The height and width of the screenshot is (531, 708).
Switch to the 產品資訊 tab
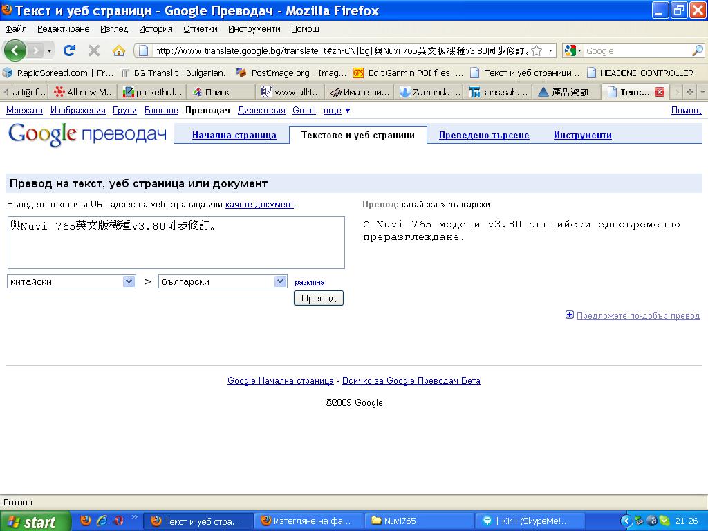[567, 92]
